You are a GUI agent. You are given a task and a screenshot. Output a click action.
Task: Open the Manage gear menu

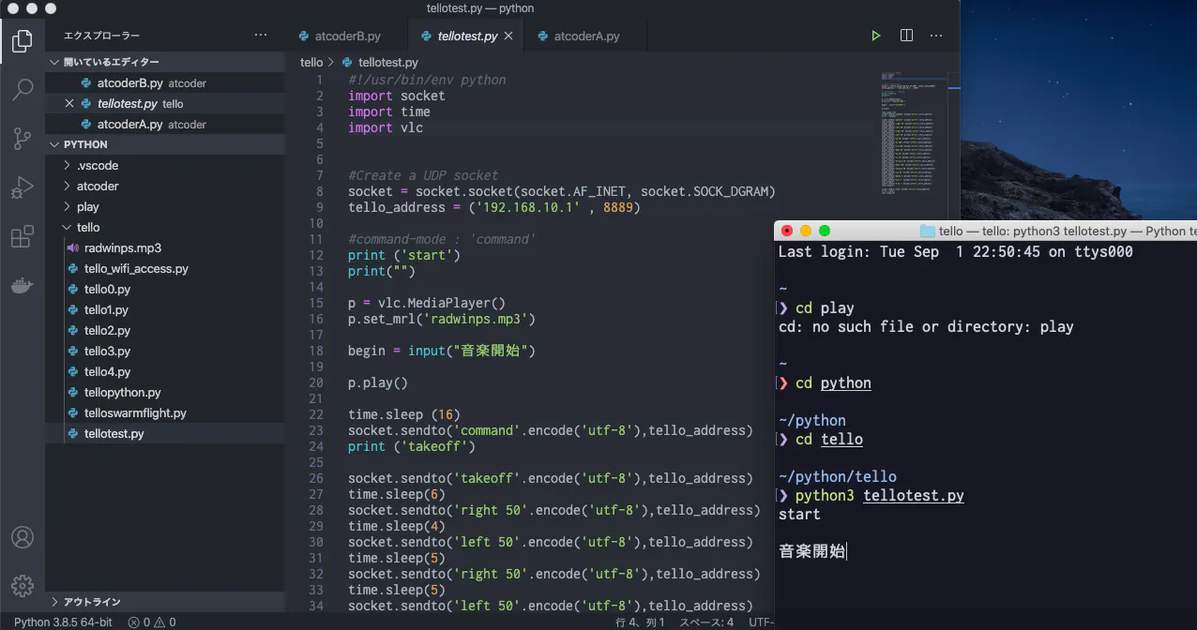(x=23, y=585)
